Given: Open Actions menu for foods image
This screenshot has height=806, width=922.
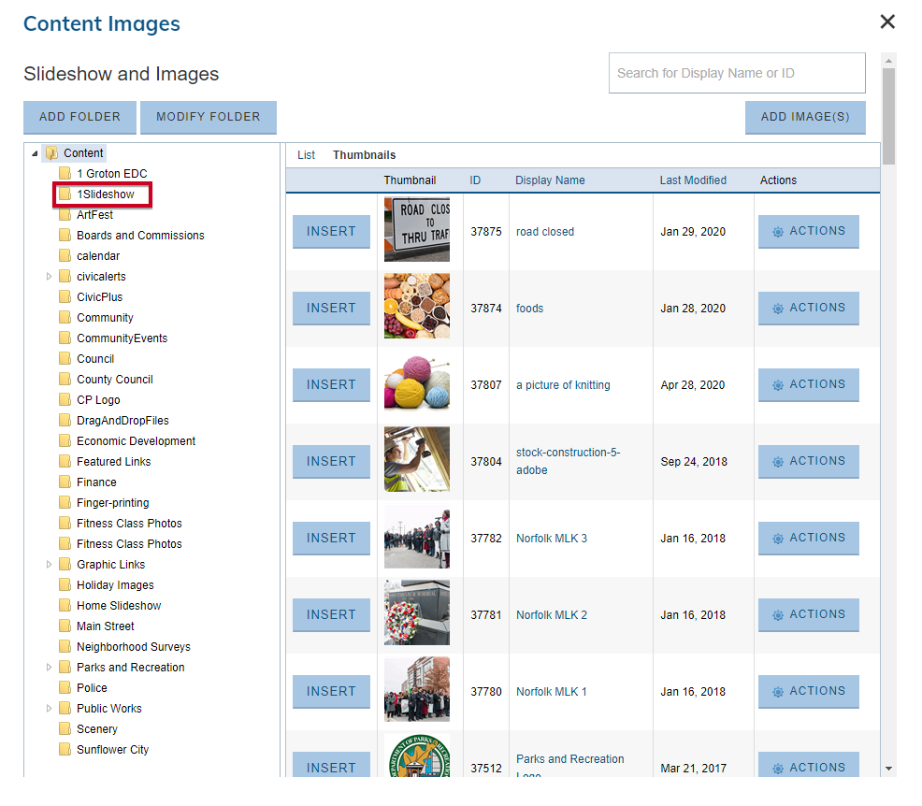Looking at the screenshot, I should tap(809, 308).
